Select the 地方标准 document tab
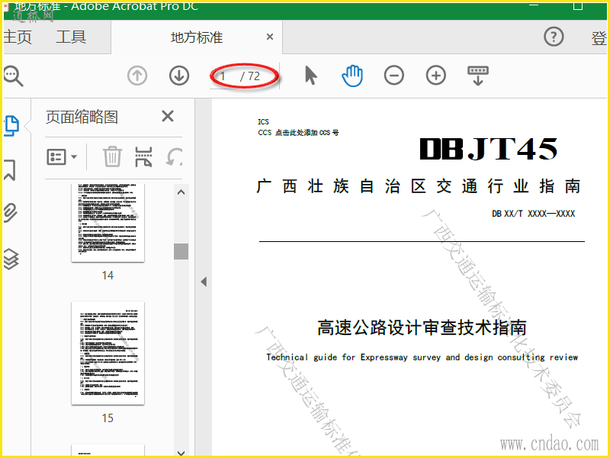The width and height of the screenshot is (610, 458). click(x=197, y=37)
